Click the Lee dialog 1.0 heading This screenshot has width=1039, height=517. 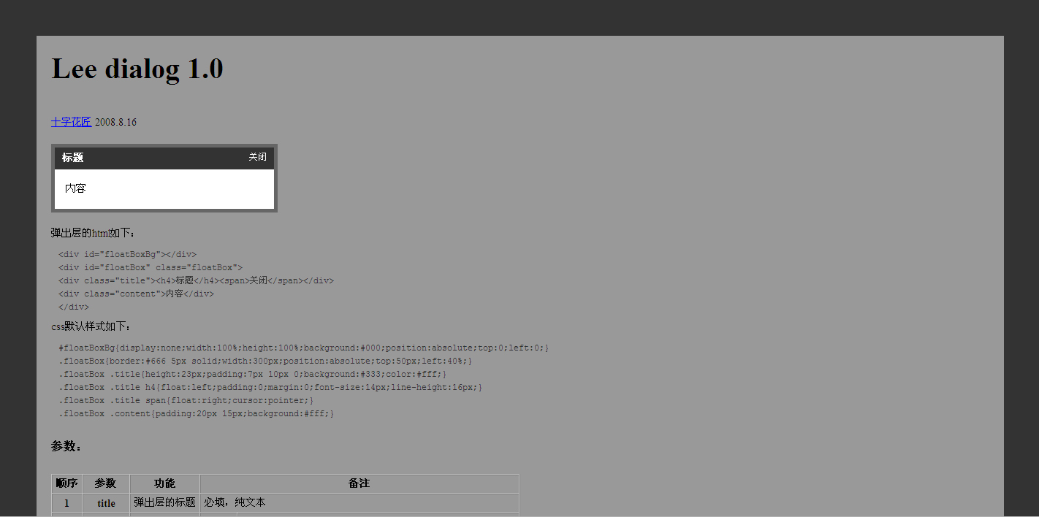click(137, 69)
